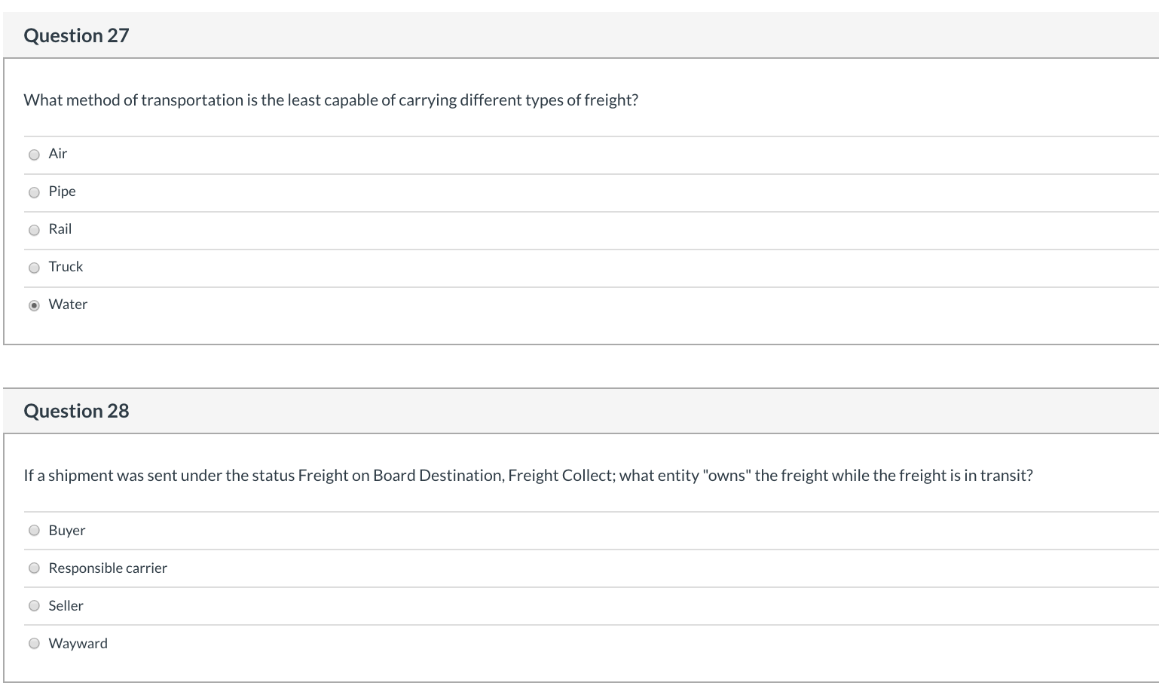Select the Water radio button

tap(34, 305)
